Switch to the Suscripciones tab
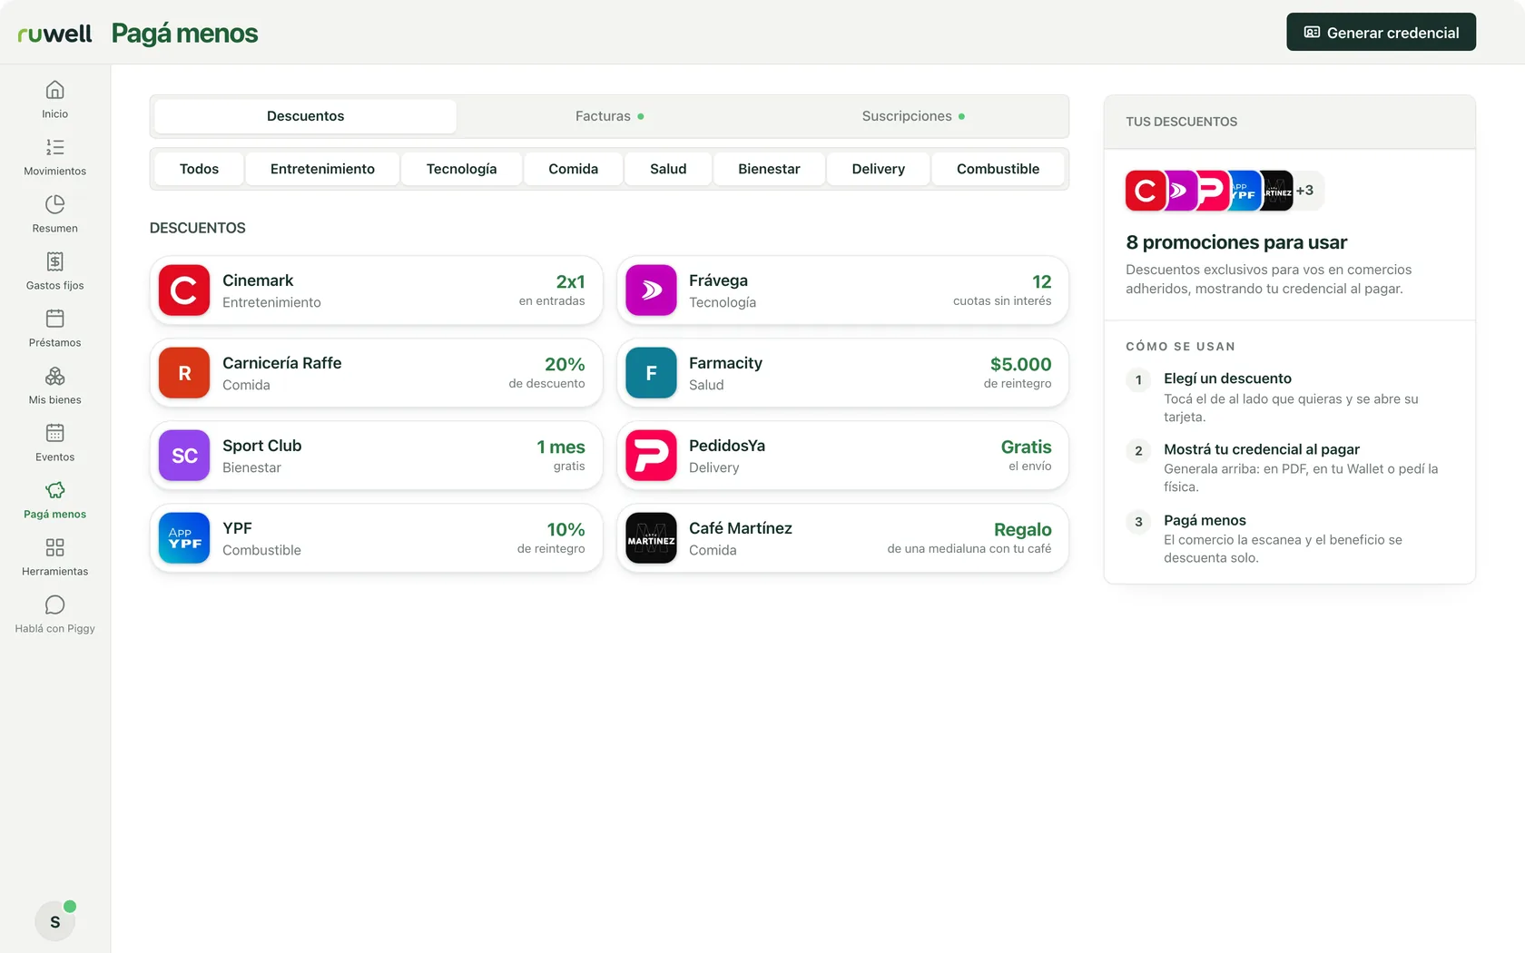Viewport: 1525px width, 953px height. click(913, 116)
